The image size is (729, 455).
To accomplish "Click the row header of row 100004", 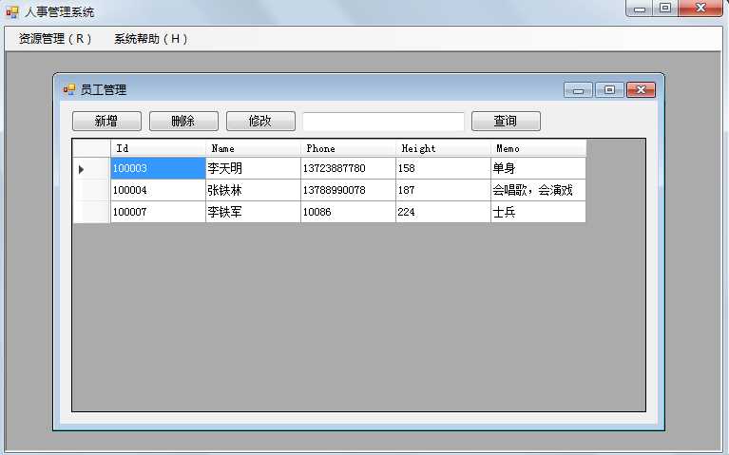I will point(91,190).
